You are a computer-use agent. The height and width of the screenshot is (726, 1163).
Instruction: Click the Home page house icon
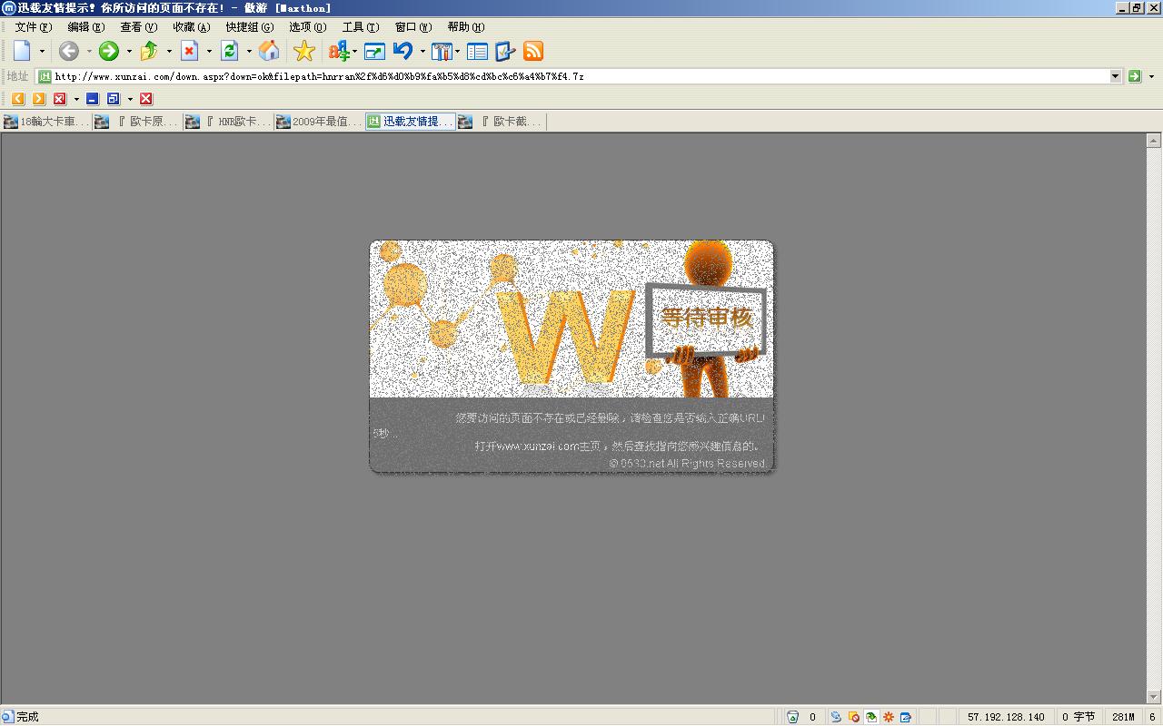[x=269, y=51]
